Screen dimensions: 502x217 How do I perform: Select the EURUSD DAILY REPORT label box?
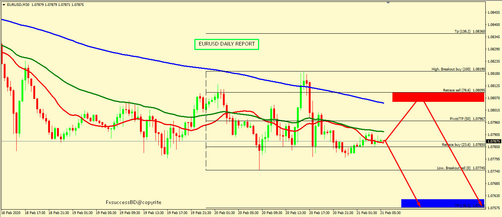pos(227,44)
